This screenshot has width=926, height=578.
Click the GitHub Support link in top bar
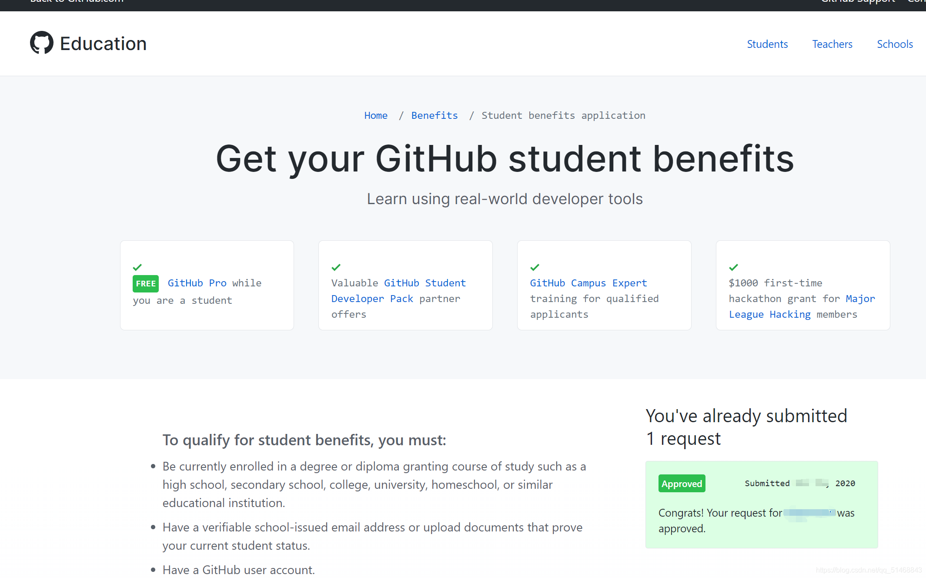point(858,2)
